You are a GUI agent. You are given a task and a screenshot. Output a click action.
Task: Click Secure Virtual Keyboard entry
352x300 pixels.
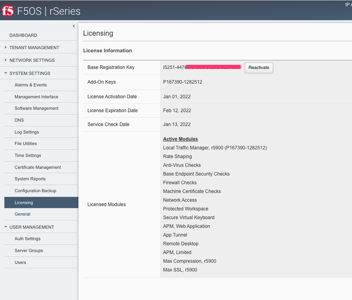[x=189, y=218]
